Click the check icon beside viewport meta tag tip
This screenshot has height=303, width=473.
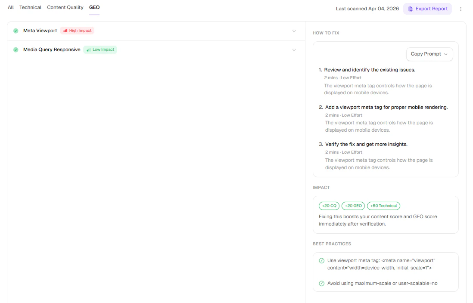pos(321,260)
